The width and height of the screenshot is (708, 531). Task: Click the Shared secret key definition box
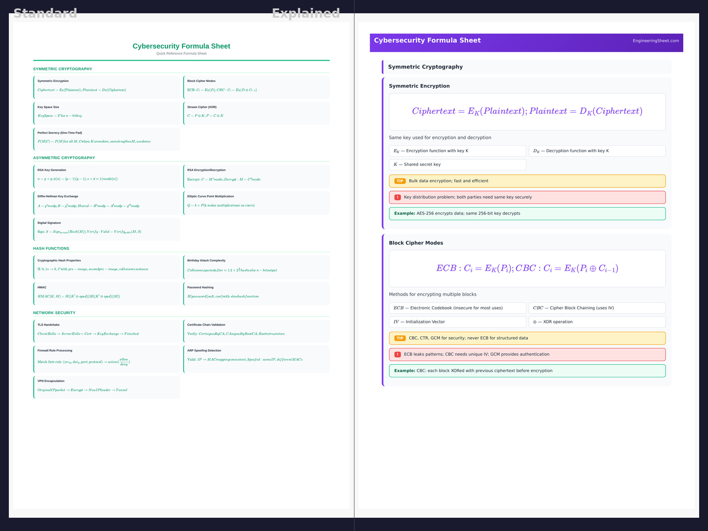457,165
